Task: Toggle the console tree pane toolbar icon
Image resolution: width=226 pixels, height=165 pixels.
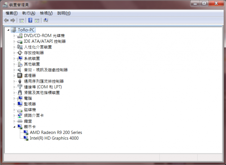Action: (x=22, y=20)
